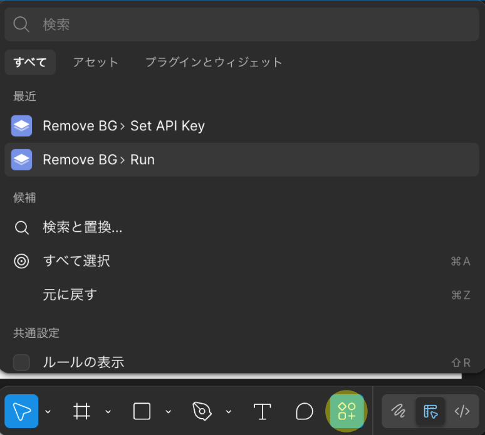Open Move tool options chevron
The height and width of the screenshot is (435, 485).
point(48,411)
